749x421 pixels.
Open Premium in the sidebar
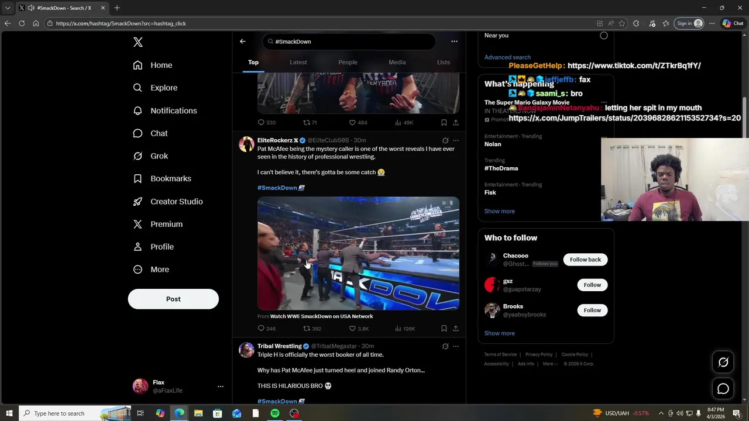tap(158, 224)
